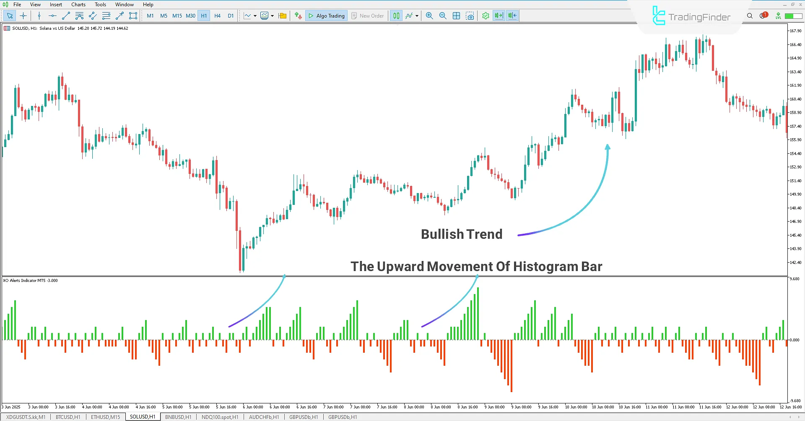Click the New Order button
The image size is (805, 421).
tap(368, 15)
